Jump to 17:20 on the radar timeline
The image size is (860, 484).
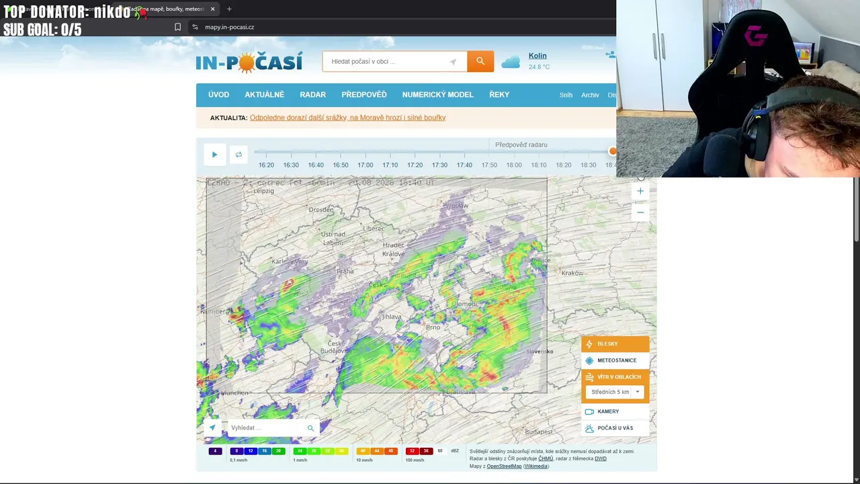point(415,165)
